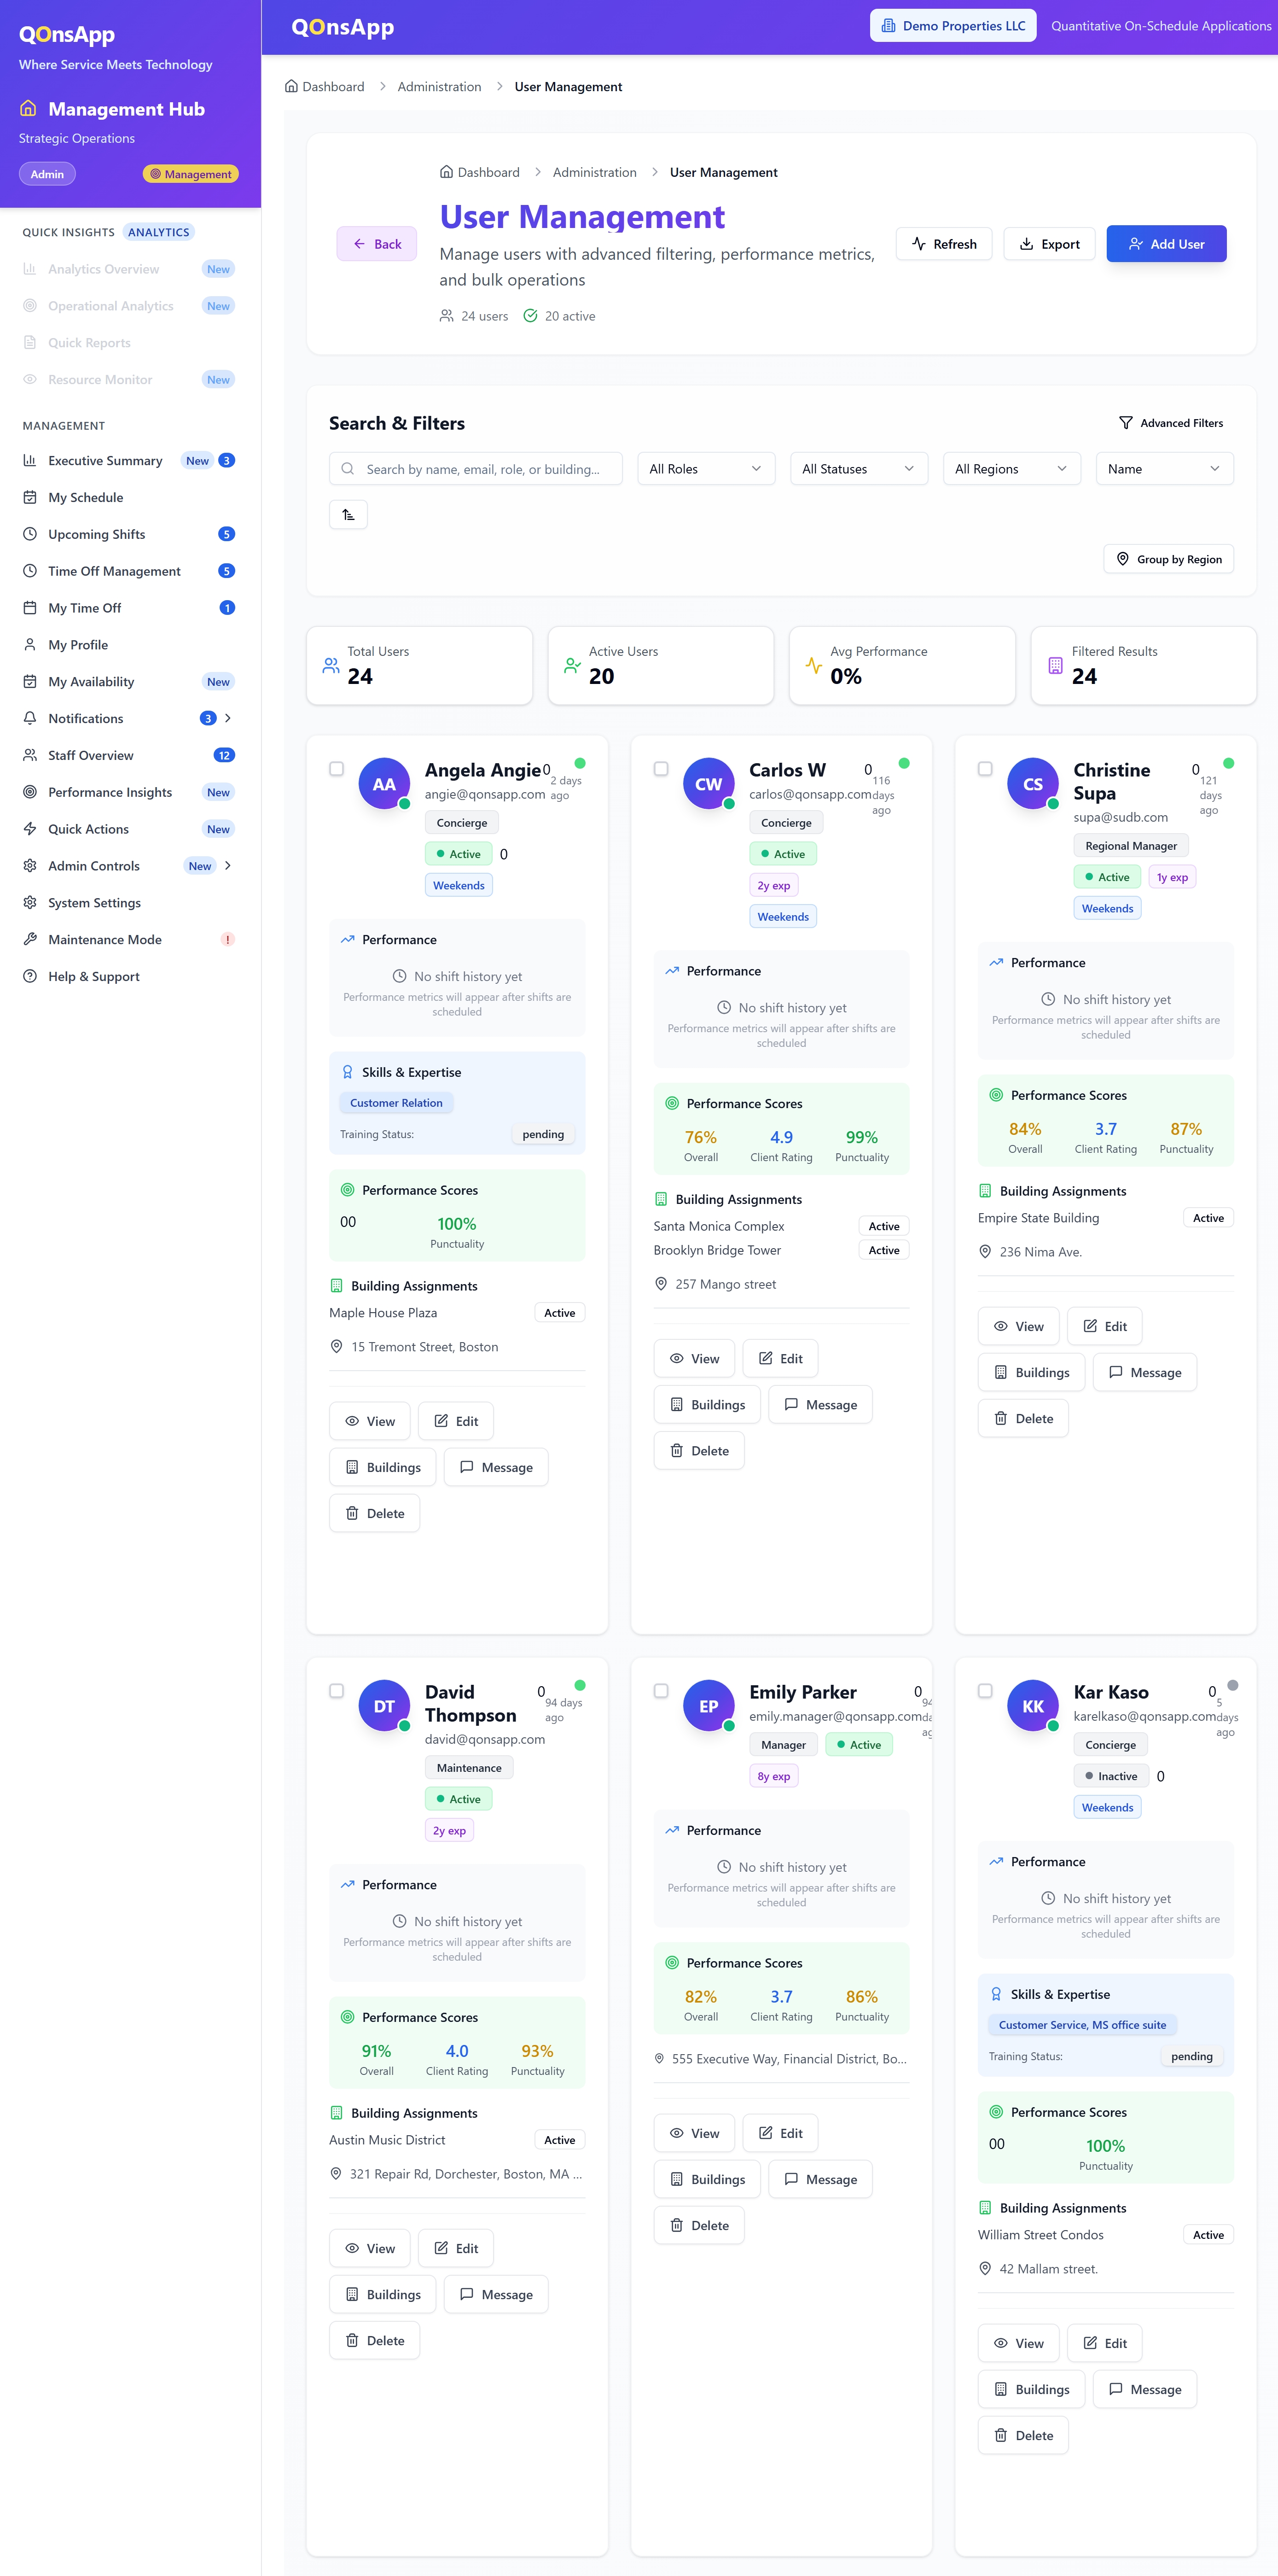Viewport: 1278px width, 2576px height.
Task: Open Staff Overview in the sidebar
Action: point(91,755)
